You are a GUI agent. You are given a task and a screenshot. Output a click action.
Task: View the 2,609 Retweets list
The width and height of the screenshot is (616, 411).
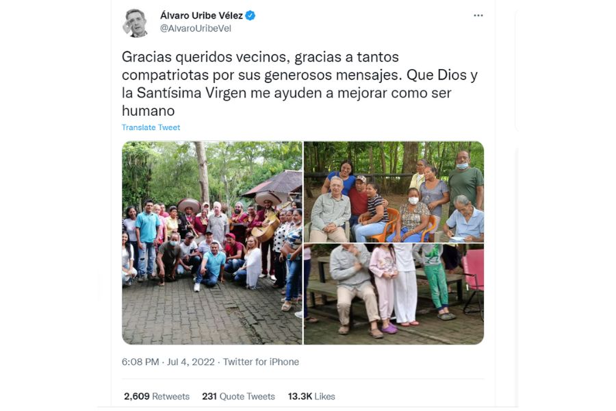(157, 397)
